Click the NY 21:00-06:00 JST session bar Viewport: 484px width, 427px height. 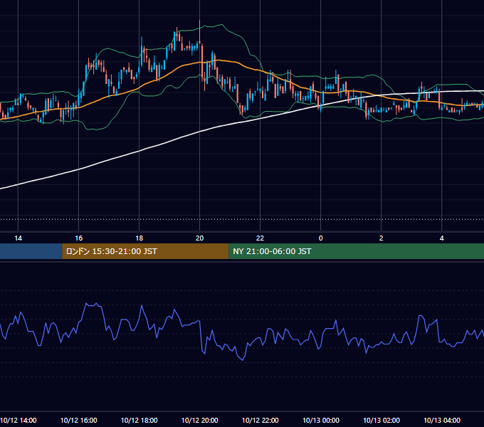point(356,251)
